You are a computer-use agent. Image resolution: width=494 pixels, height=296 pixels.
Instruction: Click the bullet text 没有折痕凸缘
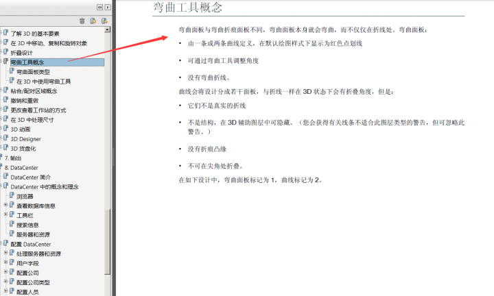[x=207, y=149]
